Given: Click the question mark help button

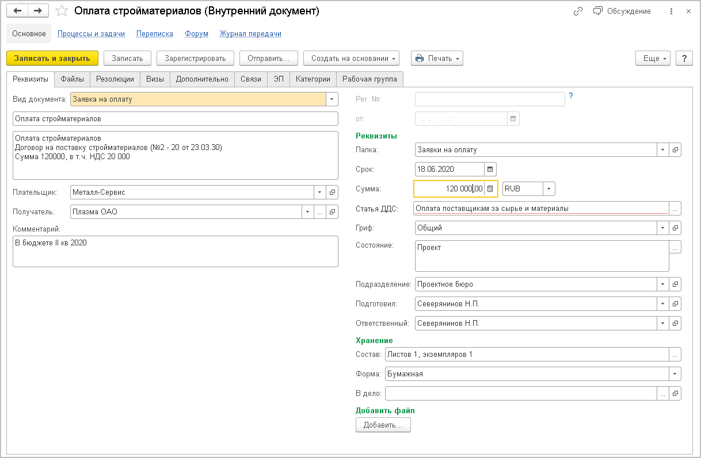Looking at the screenshot, I should coord(684,58).
